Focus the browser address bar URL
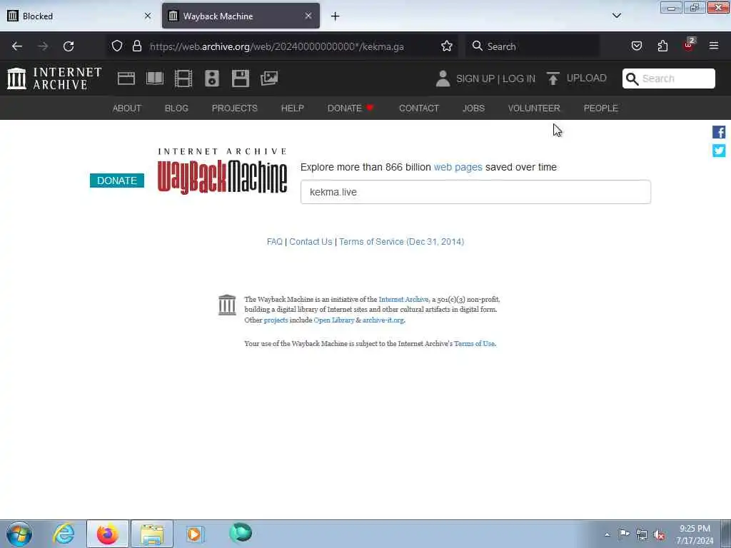The width and height of the screenshot is (731, 548). click(x=277, y=46)
